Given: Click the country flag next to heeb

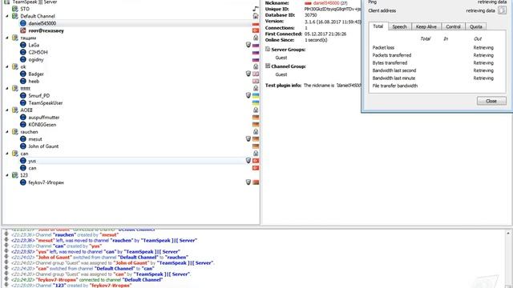Looking at the screenshot, I should tap(256, 82).
